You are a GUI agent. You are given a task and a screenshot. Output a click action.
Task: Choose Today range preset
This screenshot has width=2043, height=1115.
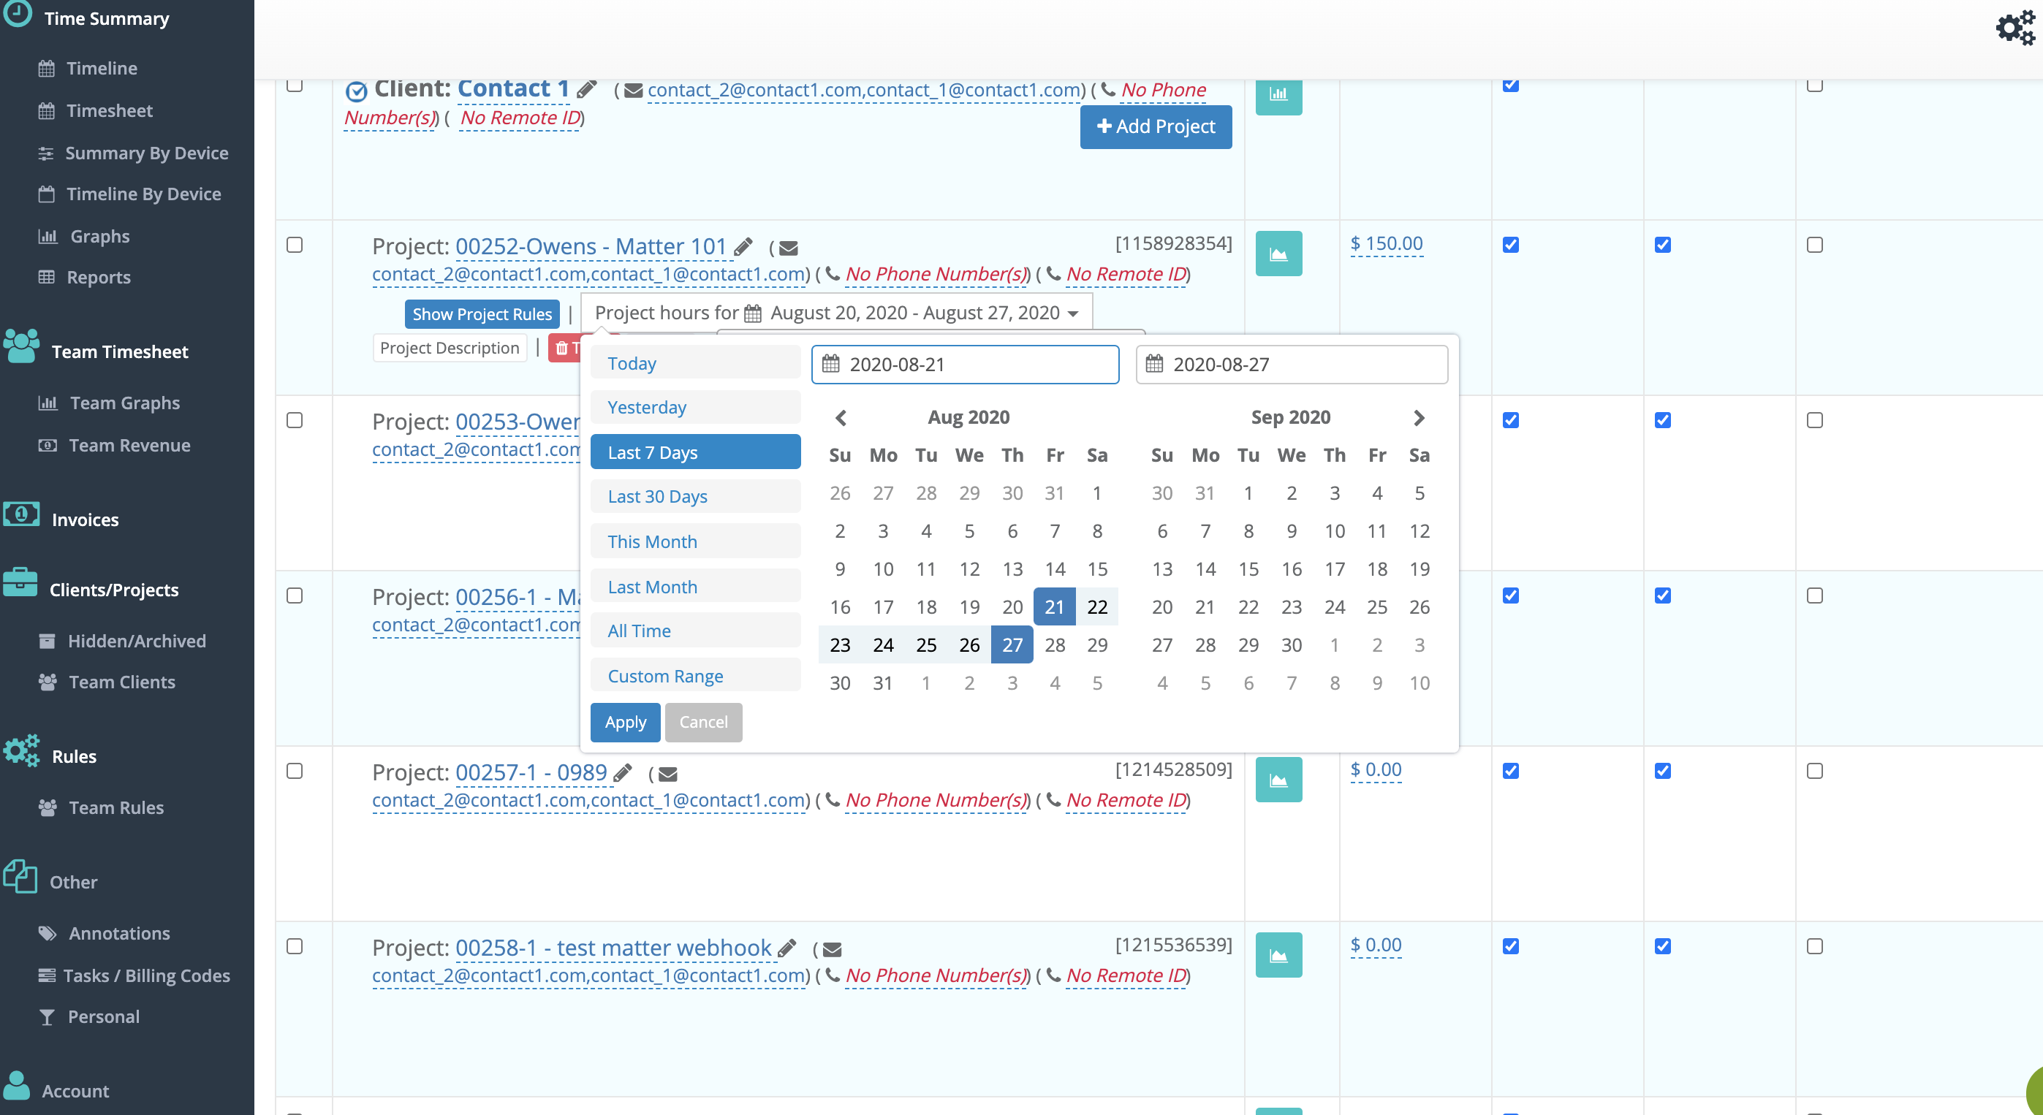coord(696,362)
